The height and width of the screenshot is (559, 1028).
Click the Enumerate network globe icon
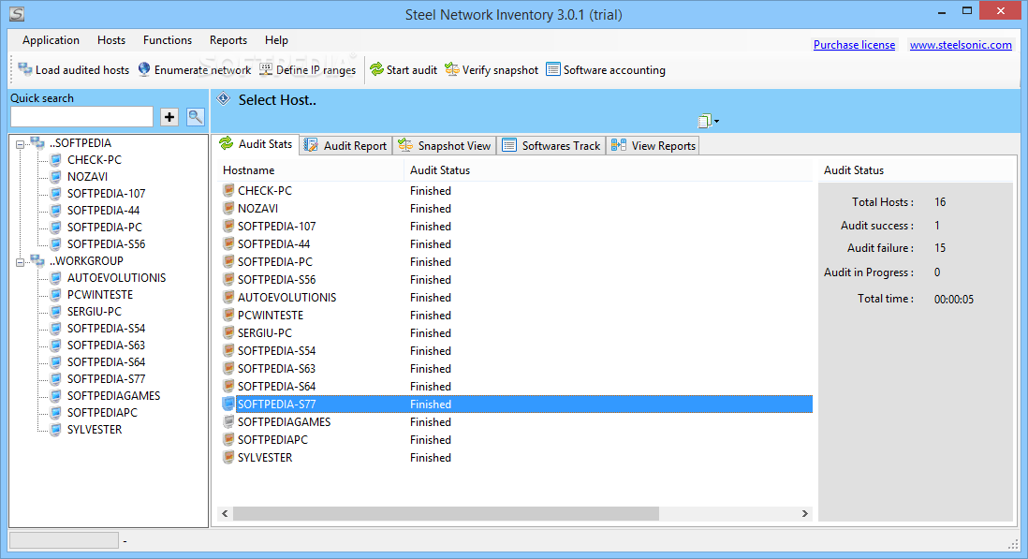tap(143, 69)
